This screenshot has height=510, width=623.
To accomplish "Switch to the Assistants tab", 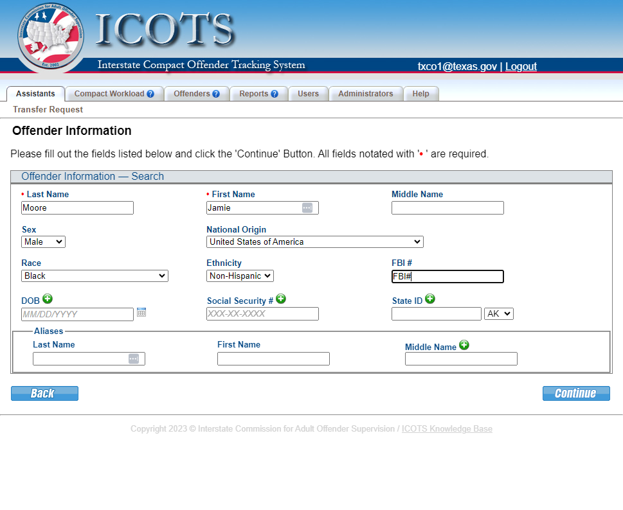I will (35, 94).
